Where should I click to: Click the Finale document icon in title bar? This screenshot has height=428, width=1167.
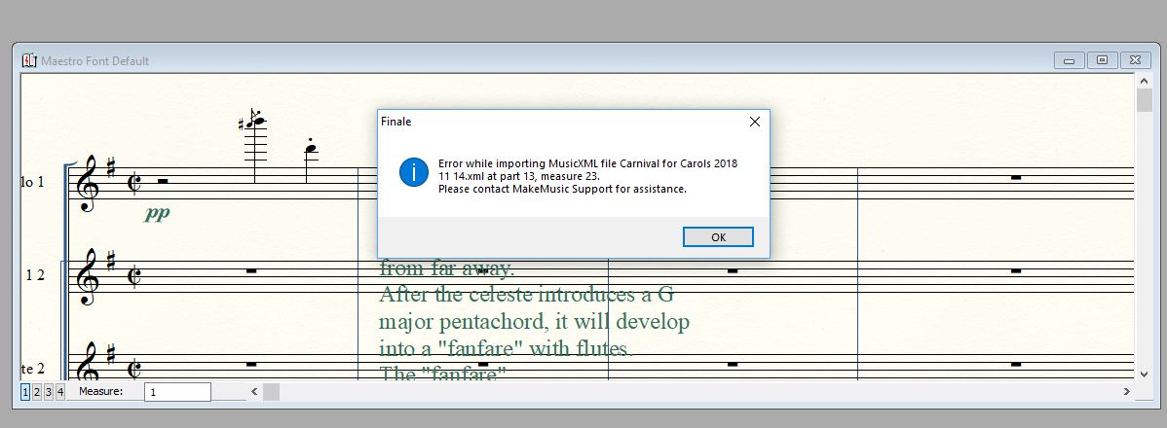(29, 60)
